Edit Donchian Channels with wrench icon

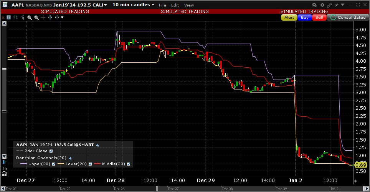tap(70, 158)
